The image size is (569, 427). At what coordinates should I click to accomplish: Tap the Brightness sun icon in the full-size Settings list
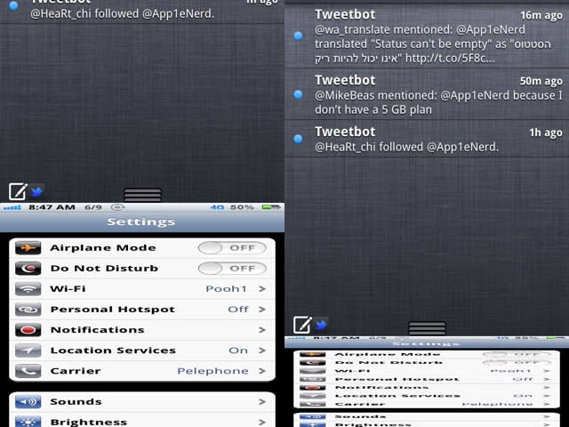(28, 422)
